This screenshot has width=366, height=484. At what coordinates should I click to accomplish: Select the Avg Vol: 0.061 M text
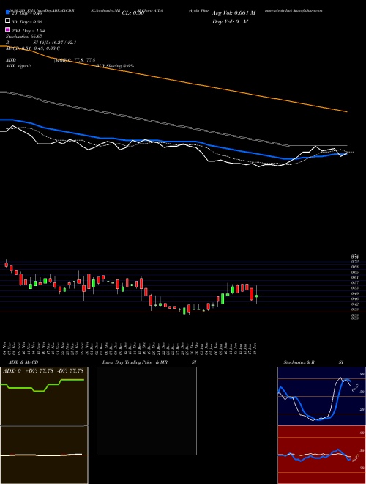coord(234,13)
